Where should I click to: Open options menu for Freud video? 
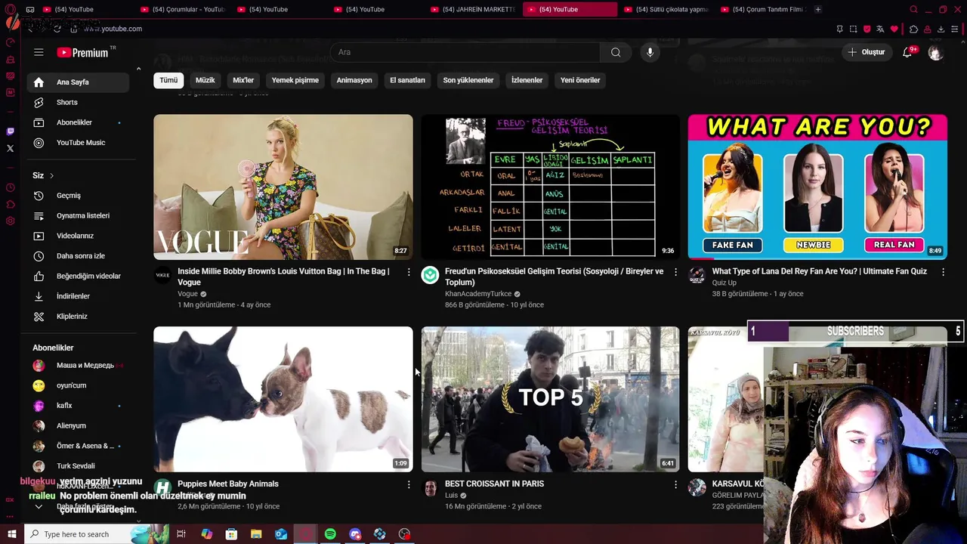coord(675,272)
